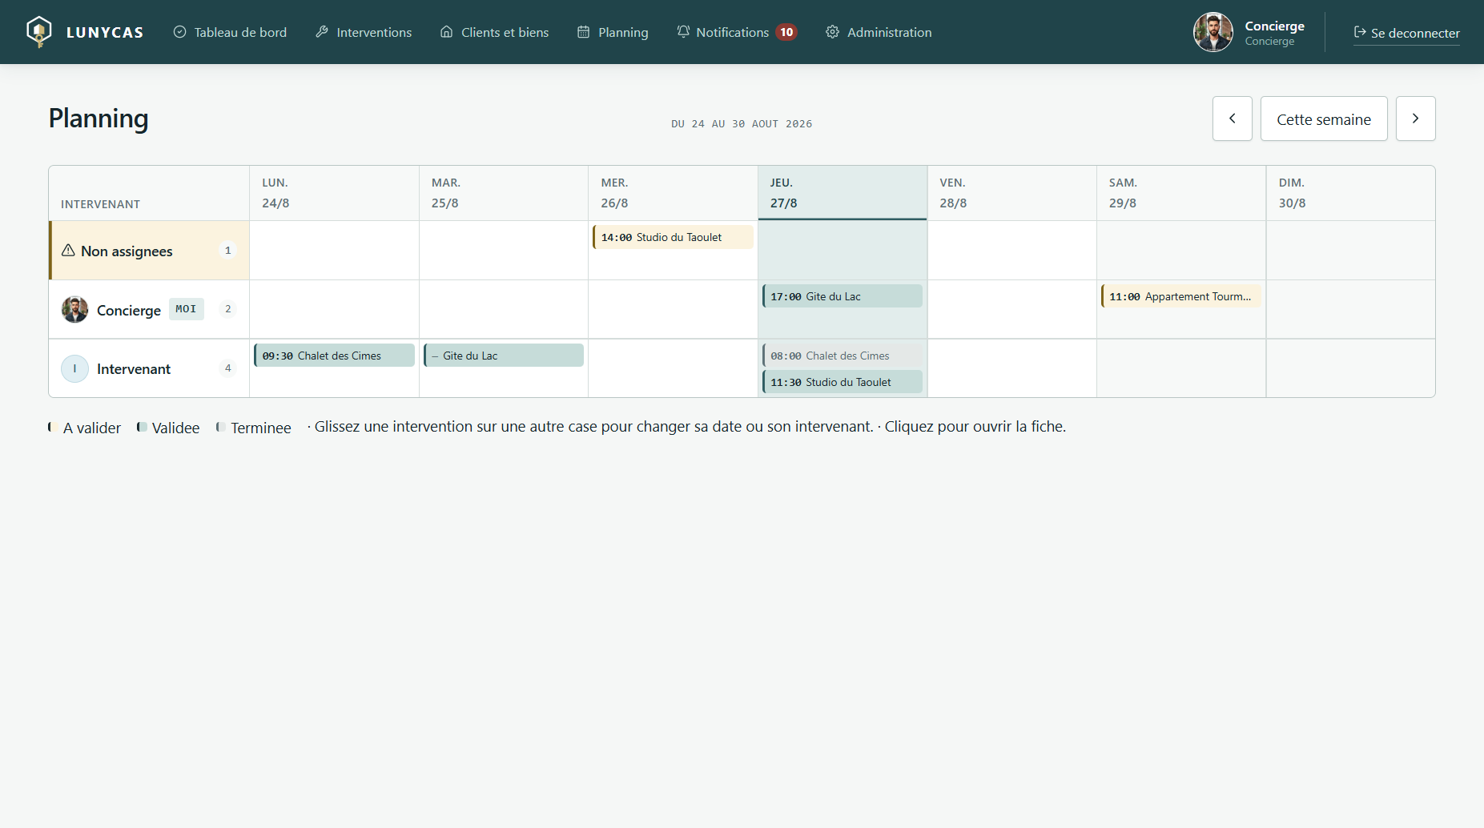Go to the Interventions menu
Image resolution: width=1484 pixels, height=828 pixels.
364,32
